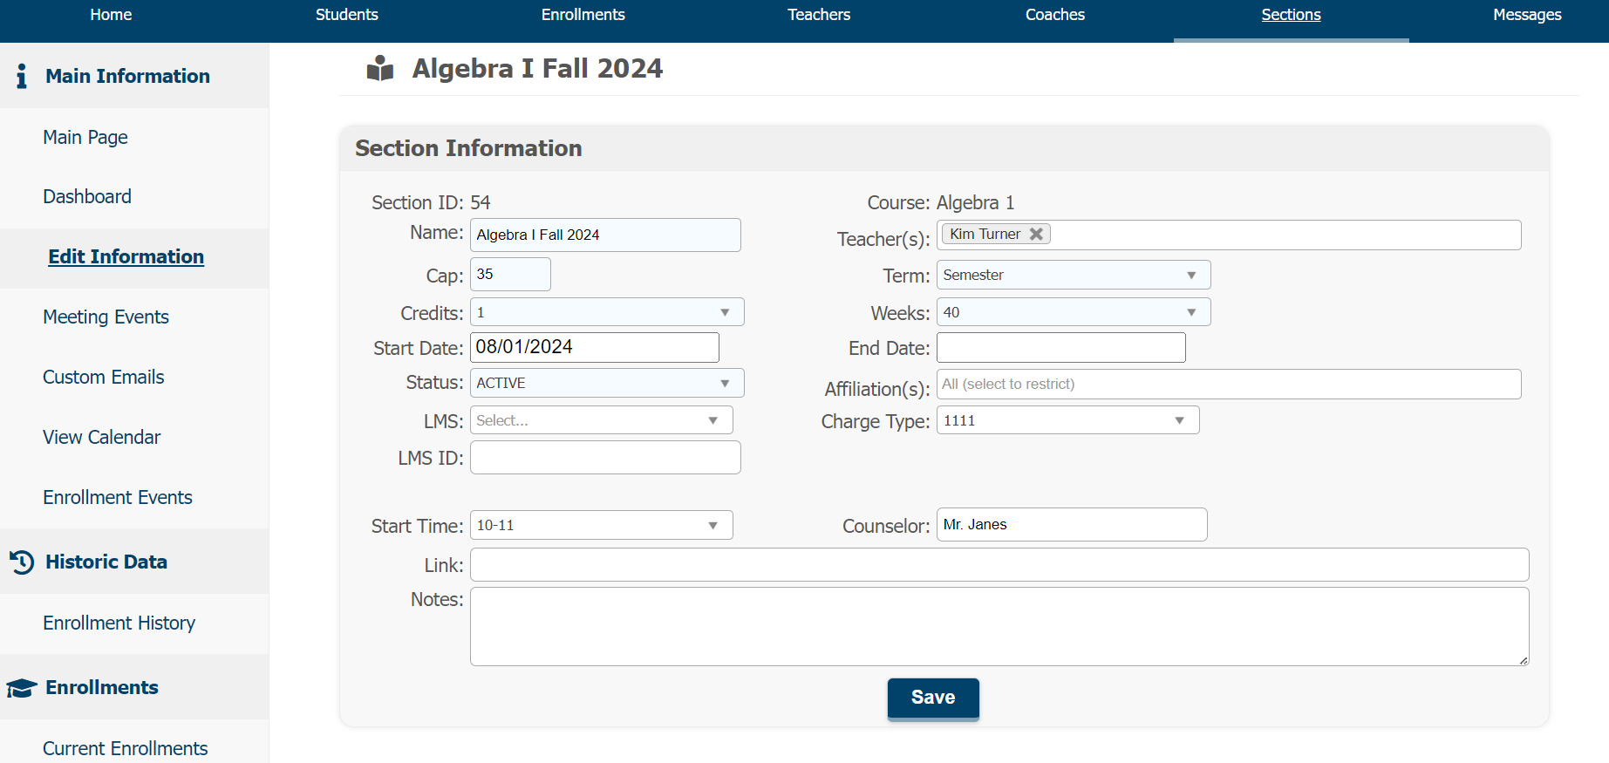Open the Status dropdown set to ACTIVE
1609x763 pixels.
click(x=606, y=383)
